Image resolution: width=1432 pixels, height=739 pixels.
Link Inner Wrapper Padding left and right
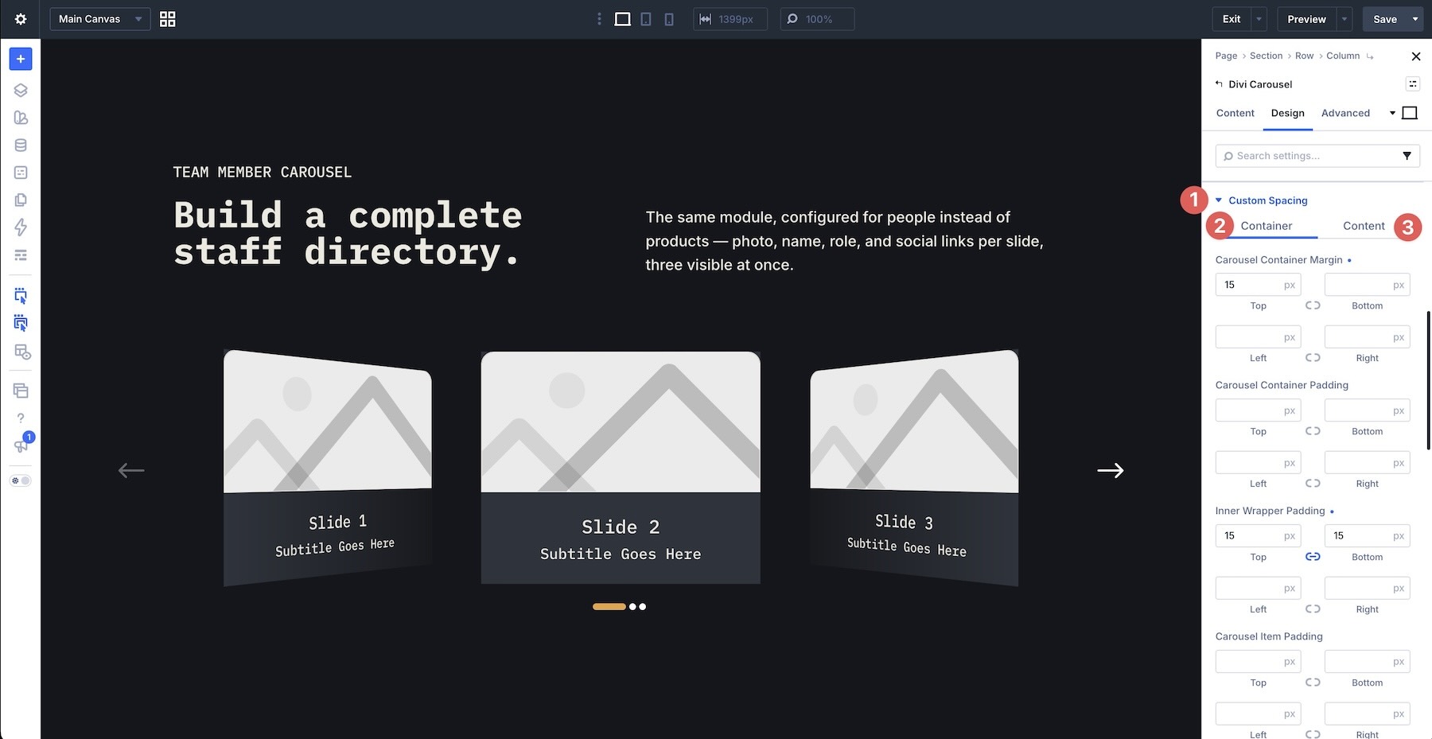[x=1313, y=609]
